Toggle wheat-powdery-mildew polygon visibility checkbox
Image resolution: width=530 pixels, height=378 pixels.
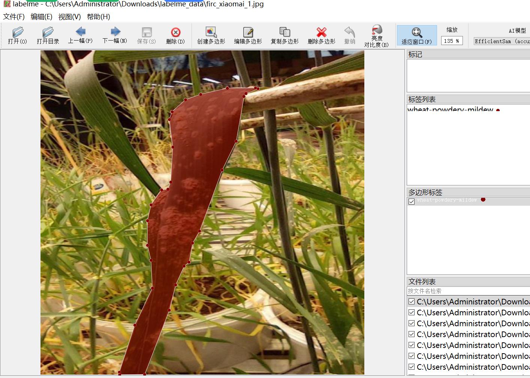[412, 202]
